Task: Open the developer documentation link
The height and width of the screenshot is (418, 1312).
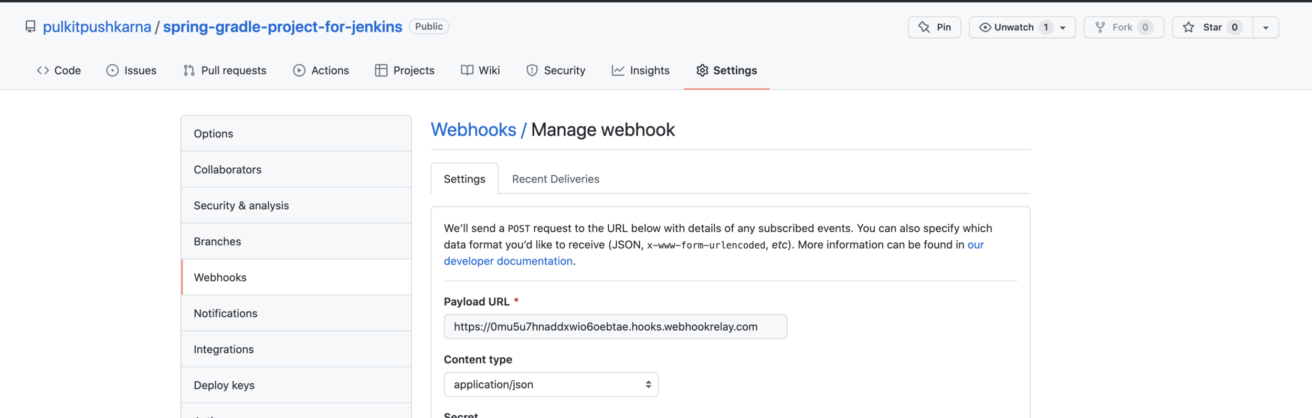Action: [x=508, y=261]
